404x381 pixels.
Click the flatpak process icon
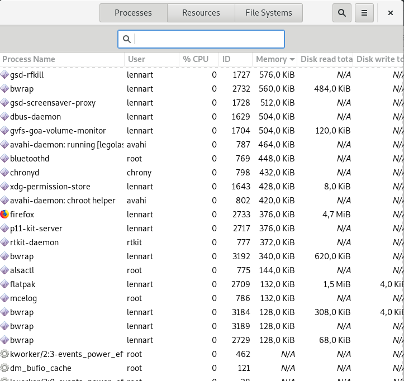click(x=4, y=284)
